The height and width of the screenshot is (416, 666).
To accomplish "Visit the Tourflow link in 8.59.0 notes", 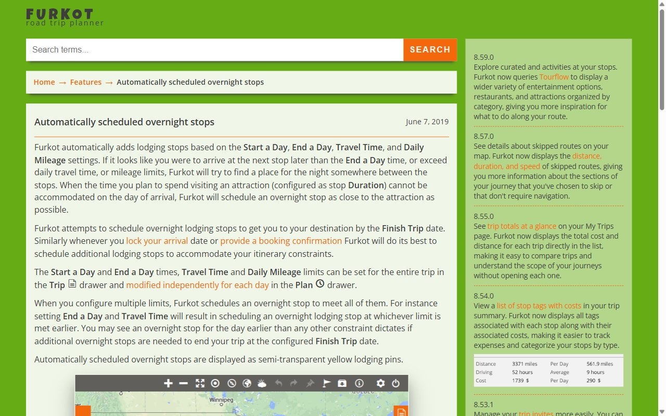I will pyautogui.click(x=554, y=77).
